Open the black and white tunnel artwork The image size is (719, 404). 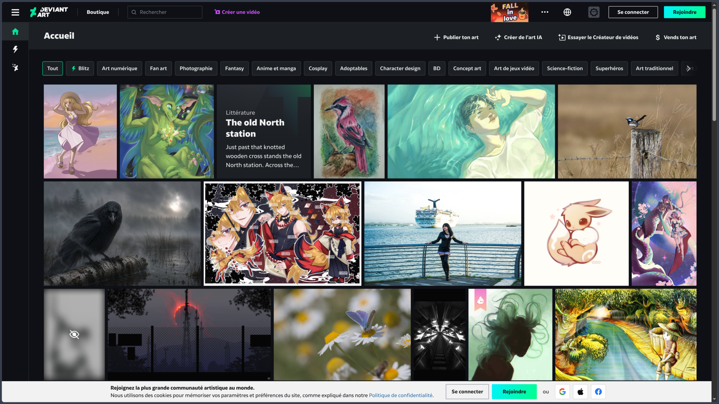(440, 334)
